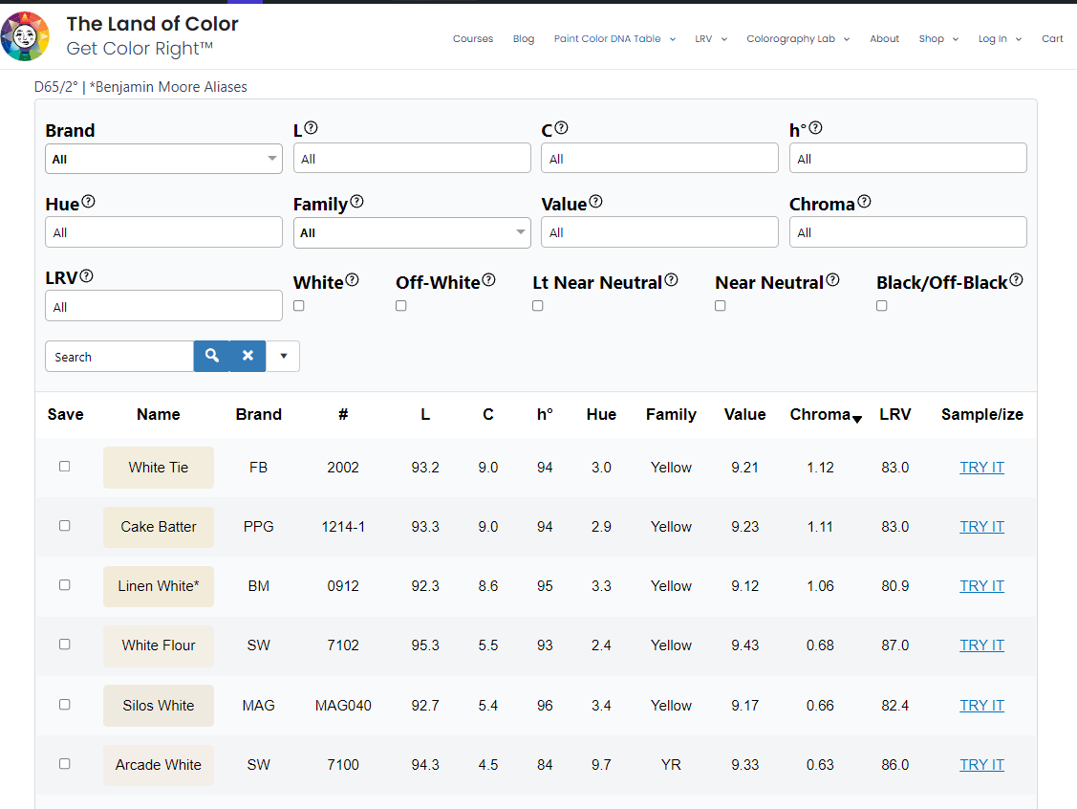Select the Cake Batter color swatch
The width and height of the screenshot is (1077, 809).
pyautogui.click(x=158, y=526)
